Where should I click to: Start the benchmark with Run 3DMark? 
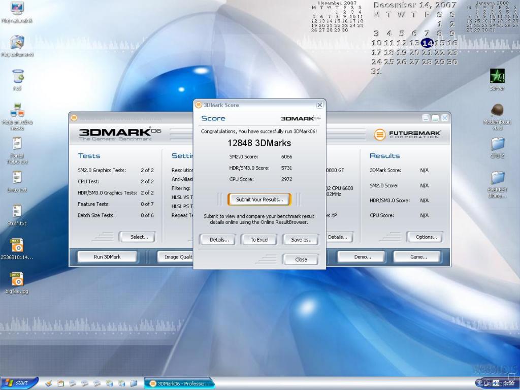tap(107, 256)
